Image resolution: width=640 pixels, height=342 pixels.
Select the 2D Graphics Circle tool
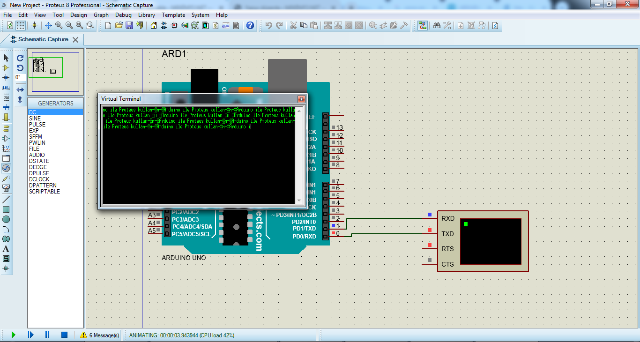6,219
